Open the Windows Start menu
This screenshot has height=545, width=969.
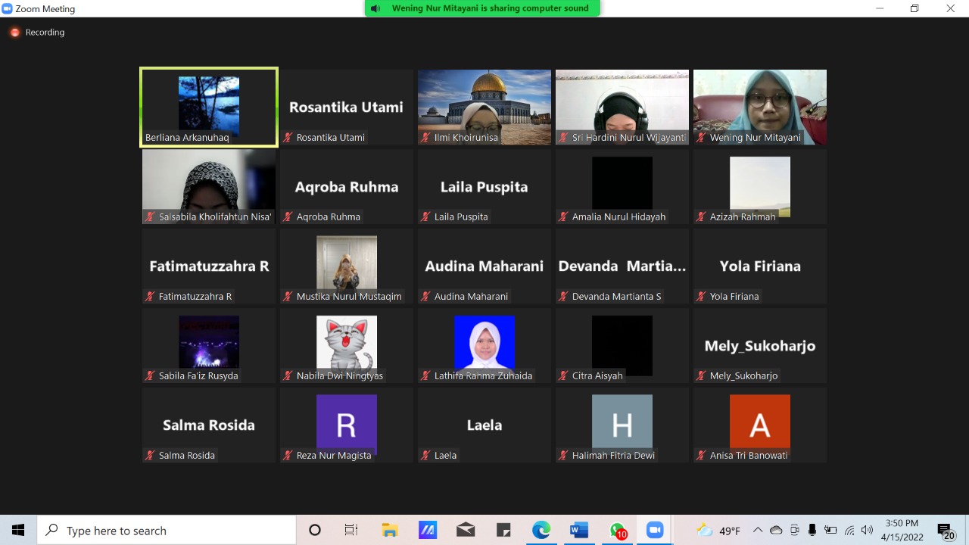[18, 531]
